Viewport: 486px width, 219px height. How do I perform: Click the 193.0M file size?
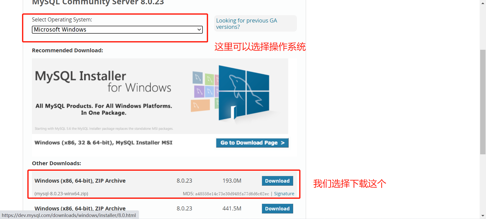pyautogui.click(x=232, y=181)
